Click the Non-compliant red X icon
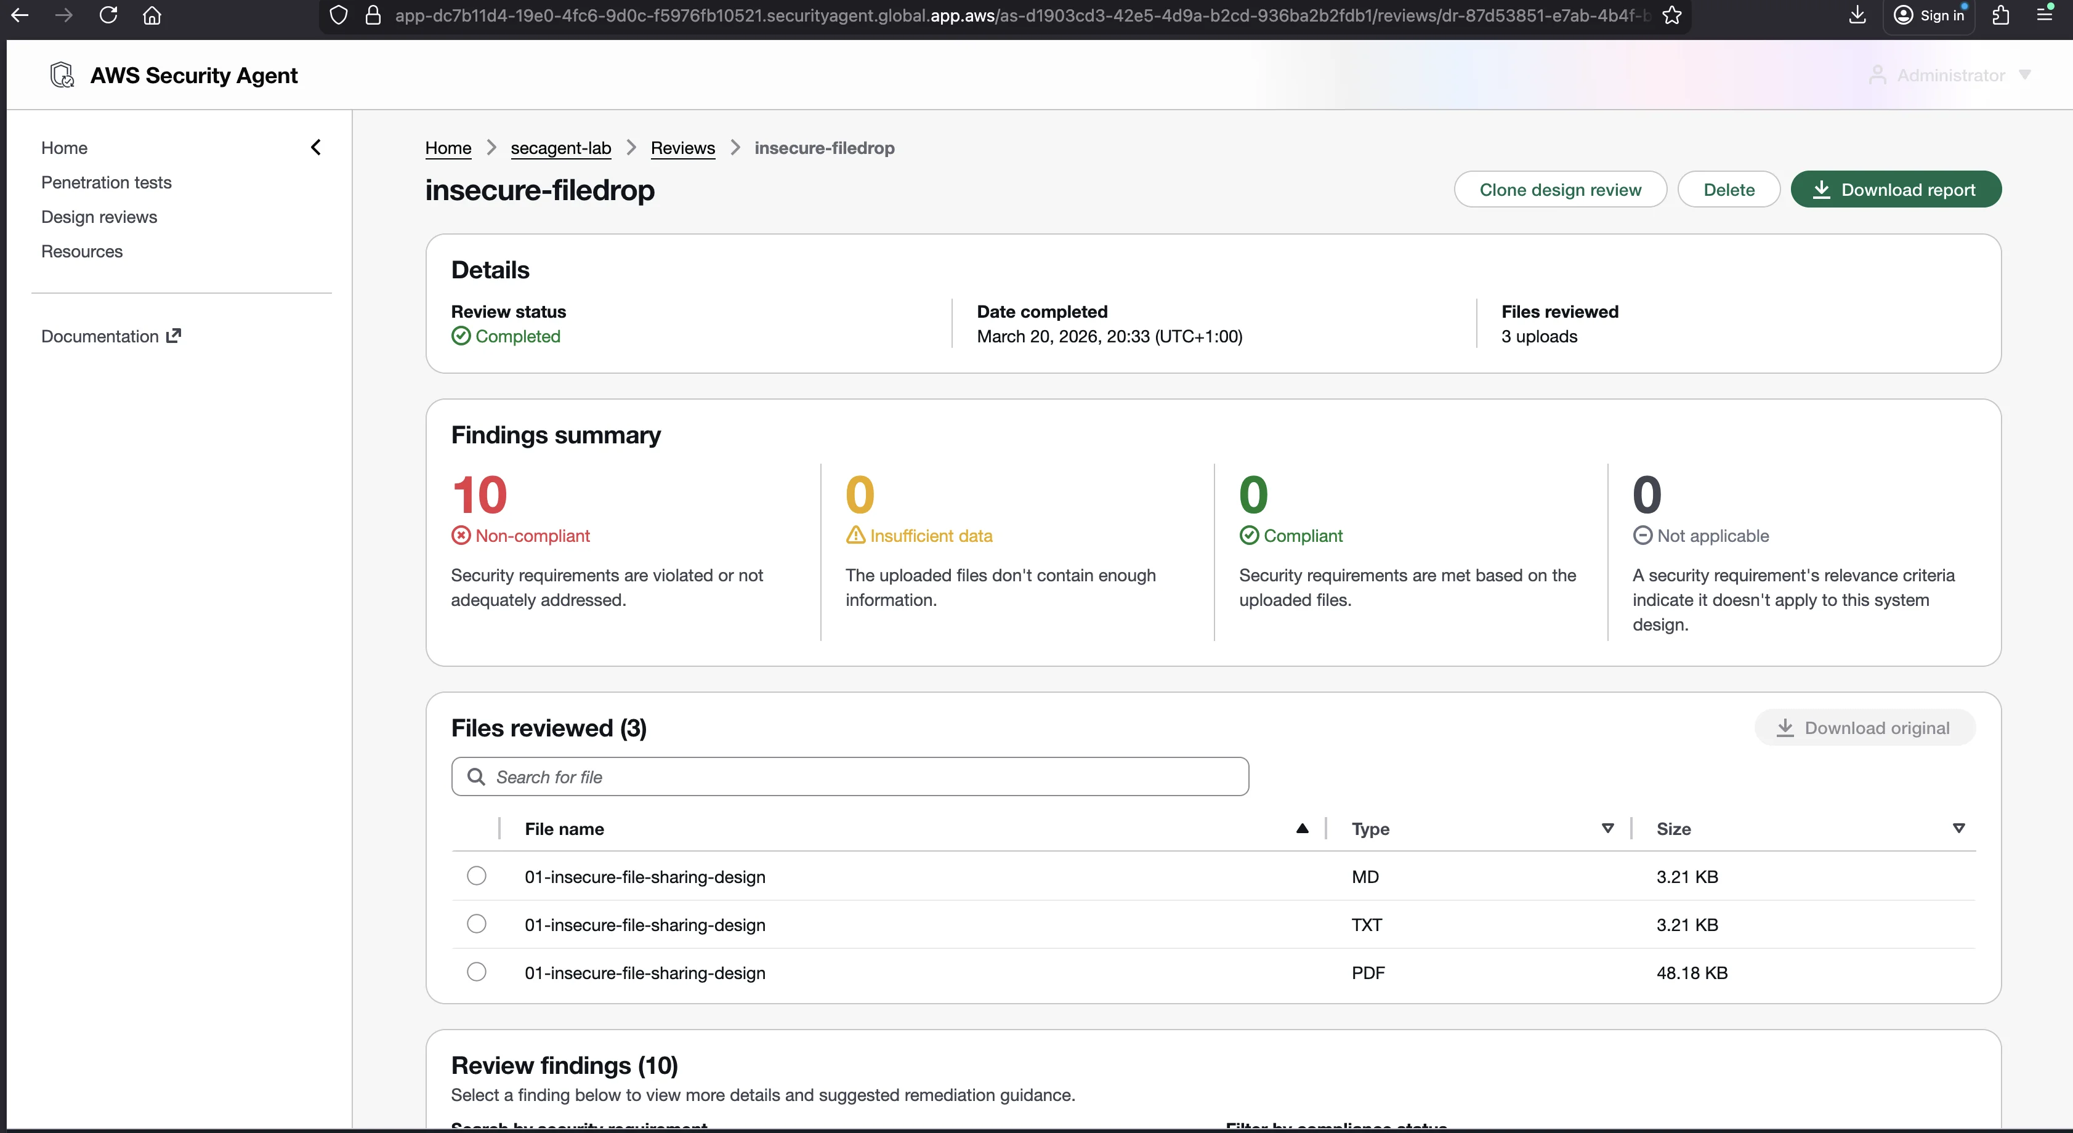The image size is (2073, 1133). tap(460, 536)
